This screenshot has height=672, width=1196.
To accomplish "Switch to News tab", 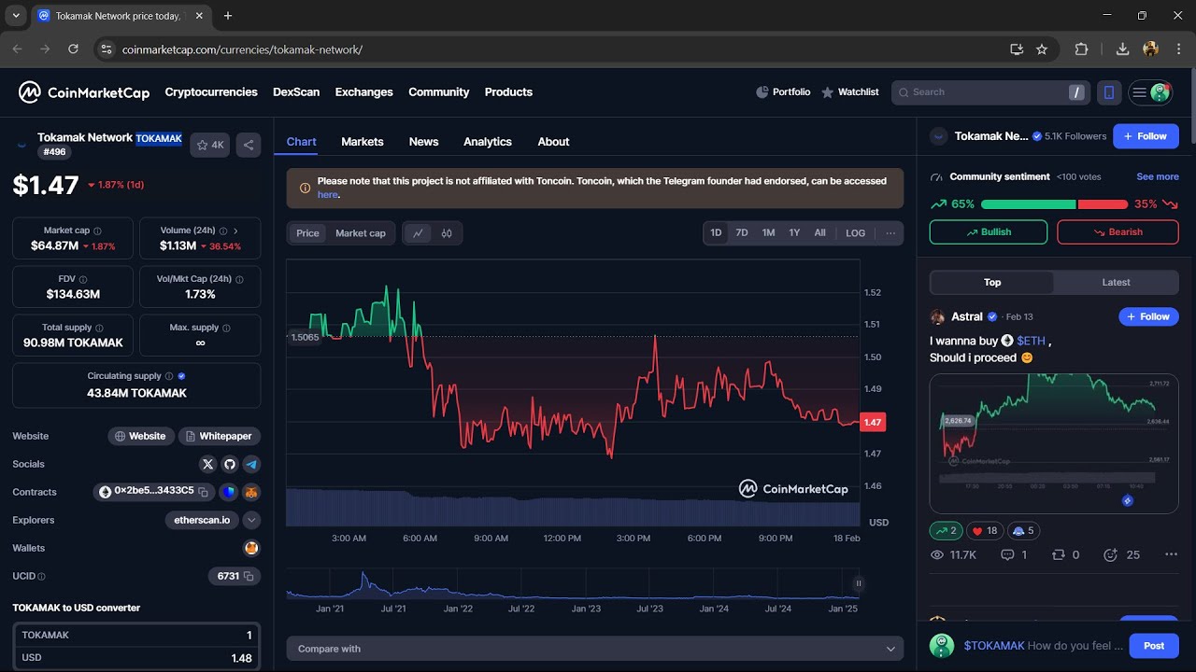I will click(x=423, y=142).
